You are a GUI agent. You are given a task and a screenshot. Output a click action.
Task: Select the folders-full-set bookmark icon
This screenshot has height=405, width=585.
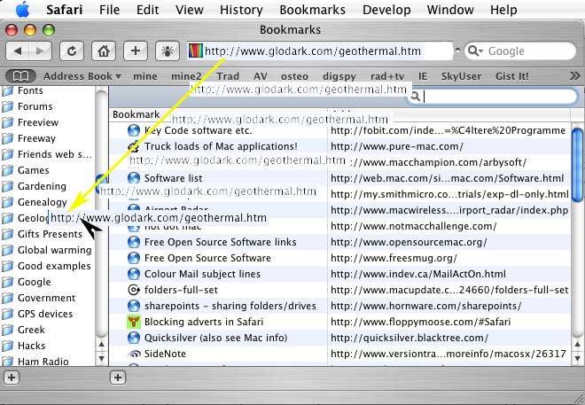click(x=134, y=290)
